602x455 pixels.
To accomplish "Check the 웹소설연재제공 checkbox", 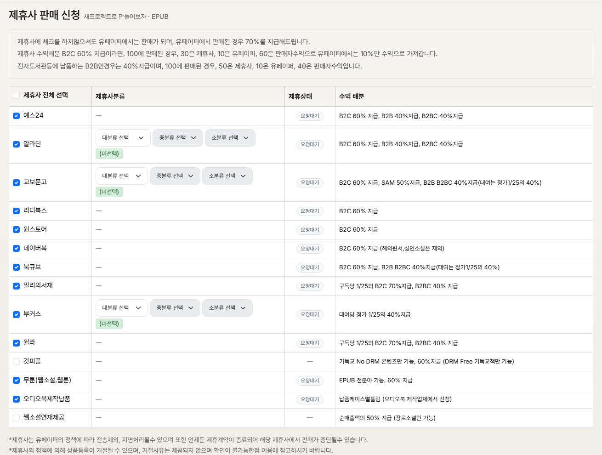I will pyautogui.click(x=17, y=418).
